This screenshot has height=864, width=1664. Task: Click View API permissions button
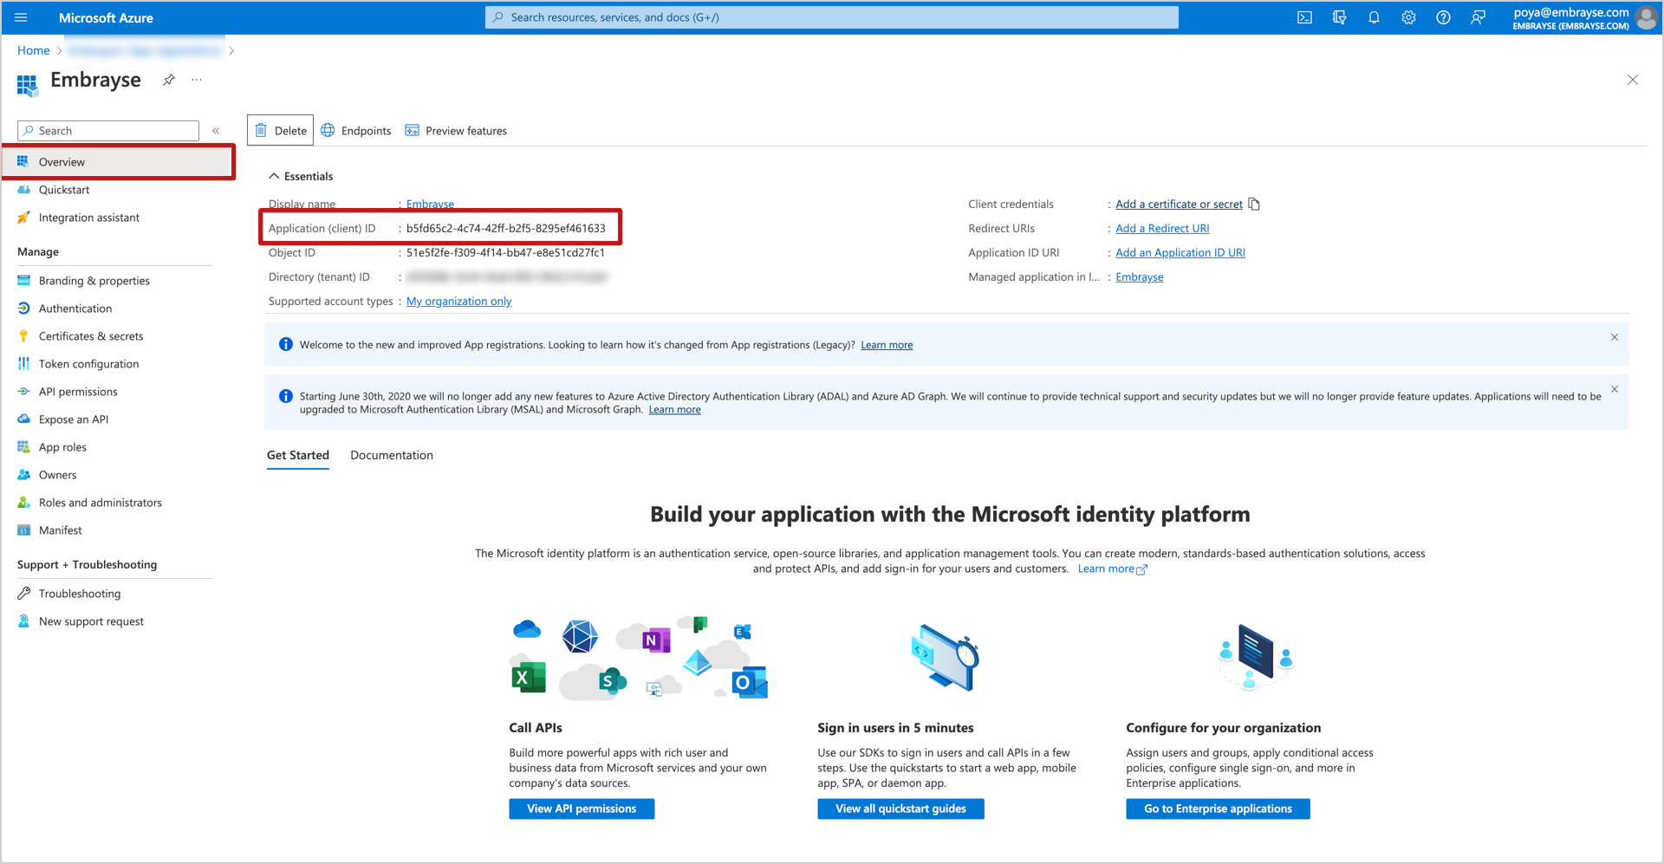click(x=582, y=809)
